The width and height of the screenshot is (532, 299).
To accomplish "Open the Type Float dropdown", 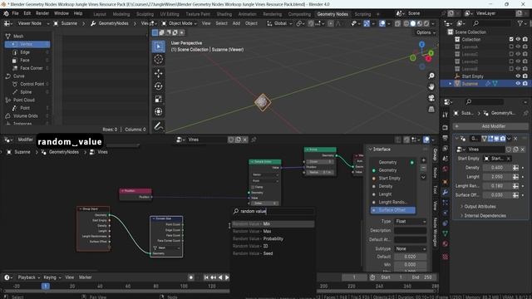I will 410,222.
